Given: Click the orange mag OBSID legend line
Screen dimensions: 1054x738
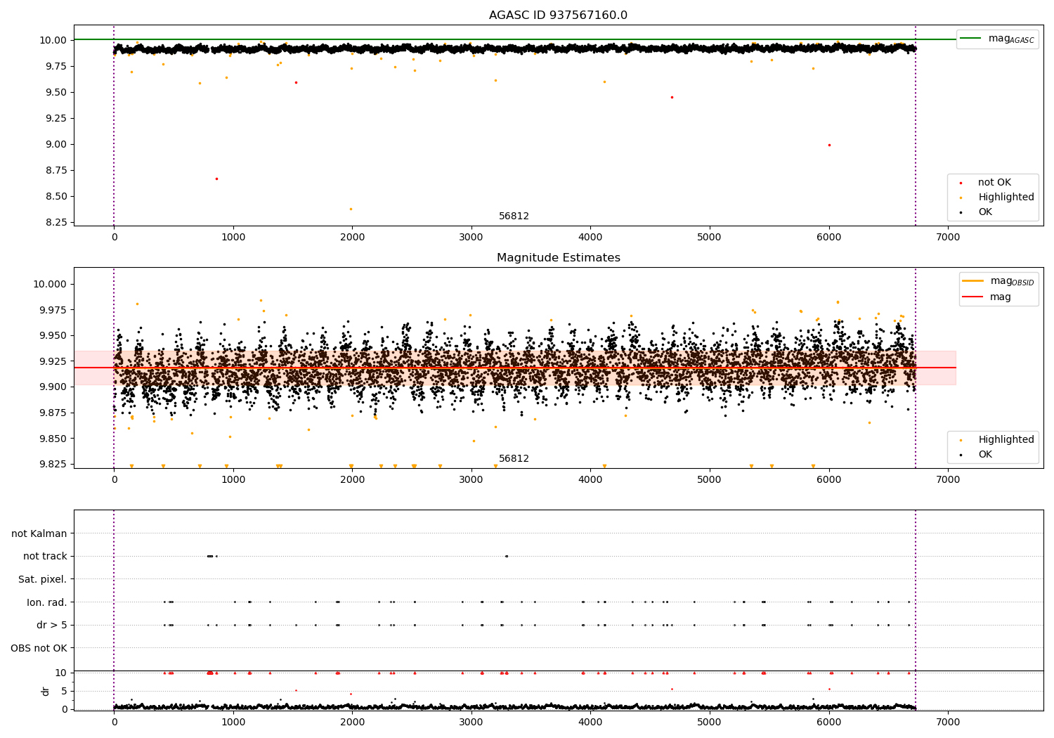Looking at the screenshot, I should click(x=973, y=281).
